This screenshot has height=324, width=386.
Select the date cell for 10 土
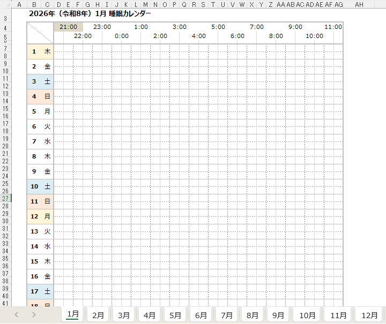[x=40, y=187]
